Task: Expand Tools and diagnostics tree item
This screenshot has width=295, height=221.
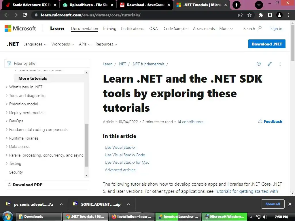Action: (28, 96)
